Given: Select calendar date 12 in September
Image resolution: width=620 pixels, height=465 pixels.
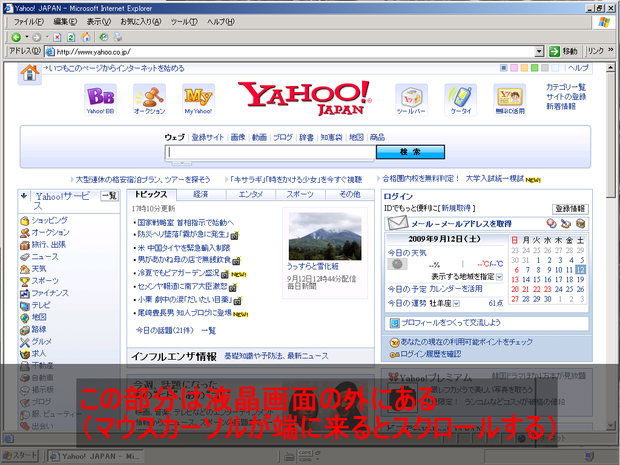Looking at the screenshot, I should tap(580, 269).
